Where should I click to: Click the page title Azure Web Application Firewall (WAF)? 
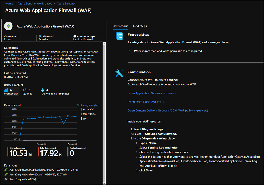[x=48, y=10]
